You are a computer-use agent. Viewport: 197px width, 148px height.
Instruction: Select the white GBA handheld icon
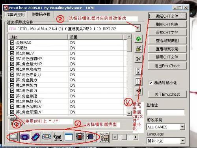(46, 137)
